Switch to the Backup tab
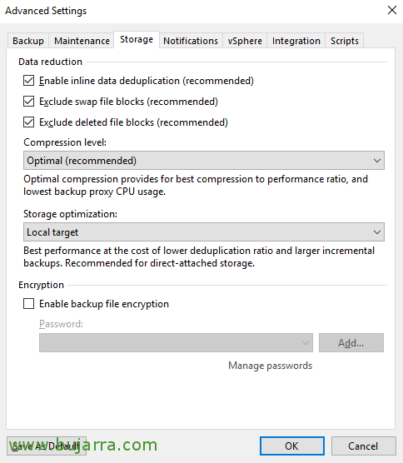 click(28, 41)
